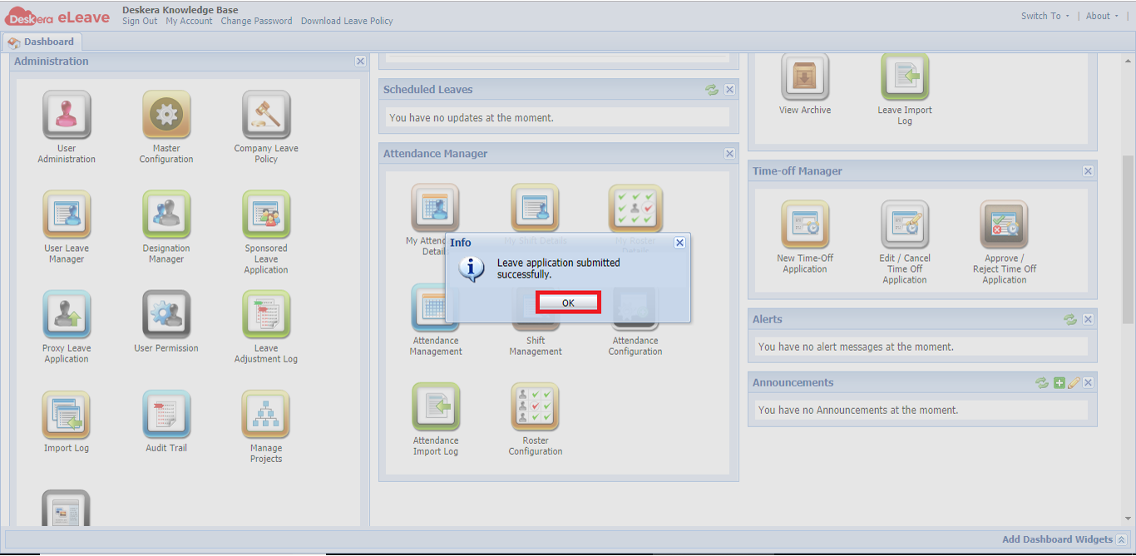Open User Leave Manager icon
The height and width of the screenshot is (556, 1136).
[67, 214]
